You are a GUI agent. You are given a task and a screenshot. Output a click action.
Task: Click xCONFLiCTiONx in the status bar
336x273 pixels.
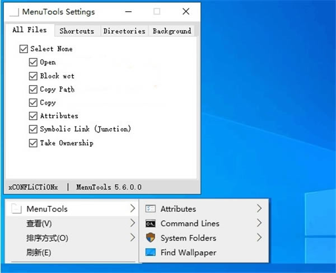[33, 187]
